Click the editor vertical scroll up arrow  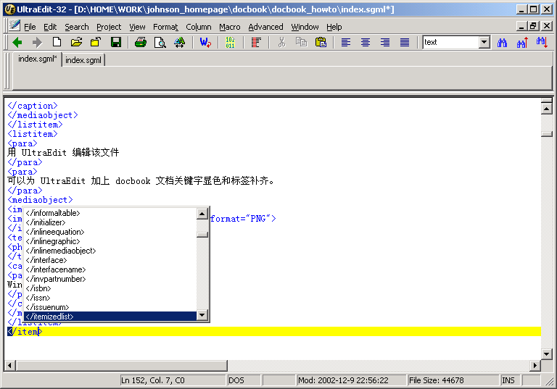tap(547, 108)
